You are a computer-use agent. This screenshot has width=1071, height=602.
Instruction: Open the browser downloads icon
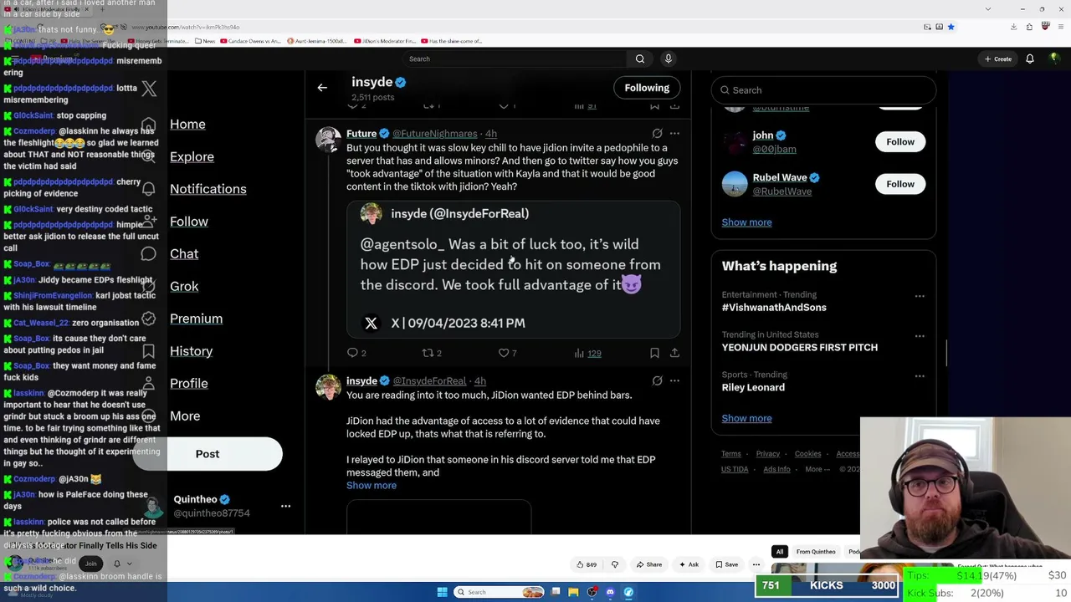(1013, 27)
